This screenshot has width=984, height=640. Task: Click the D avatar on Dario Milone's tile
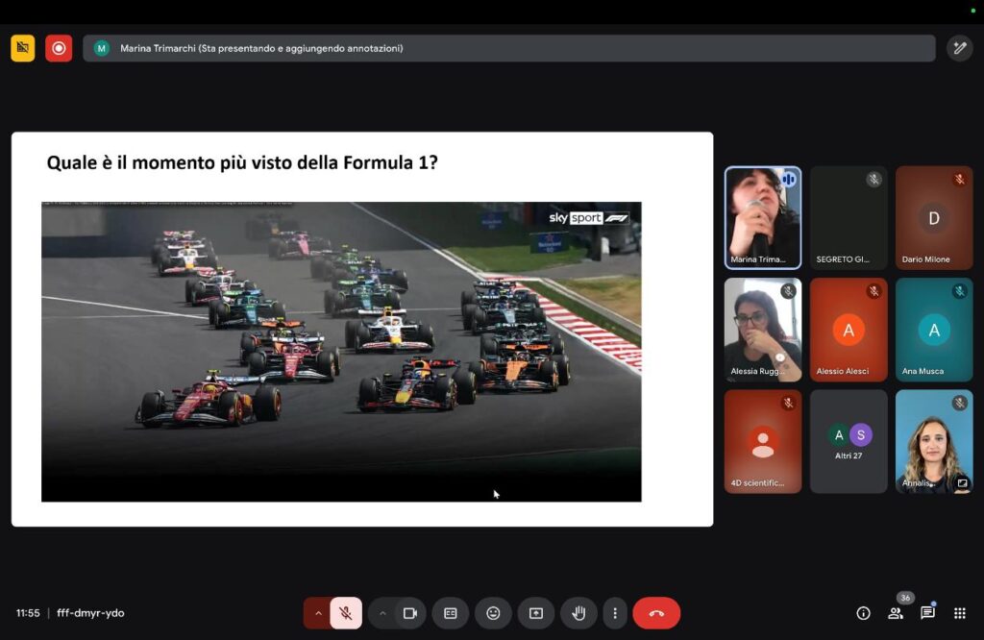(934, 218)
